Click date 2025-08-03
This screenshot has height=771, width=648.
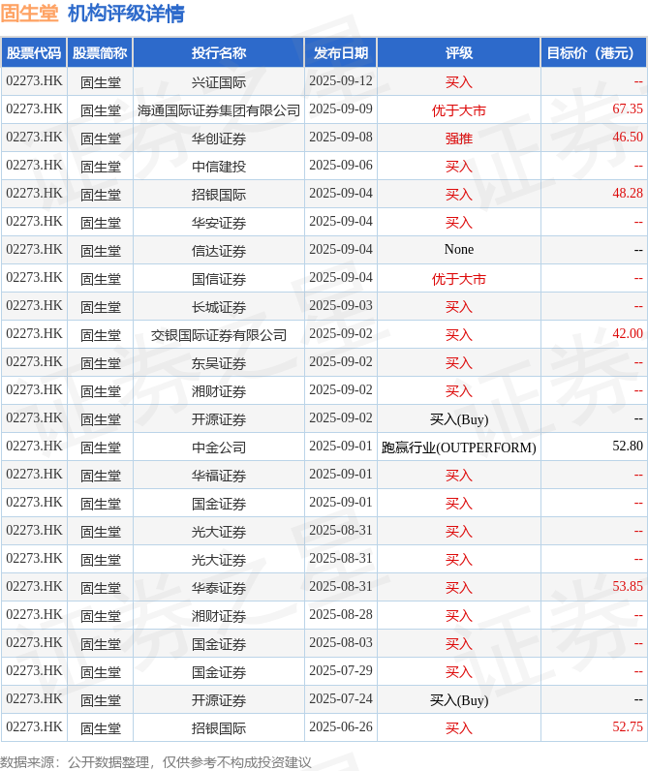341,642
